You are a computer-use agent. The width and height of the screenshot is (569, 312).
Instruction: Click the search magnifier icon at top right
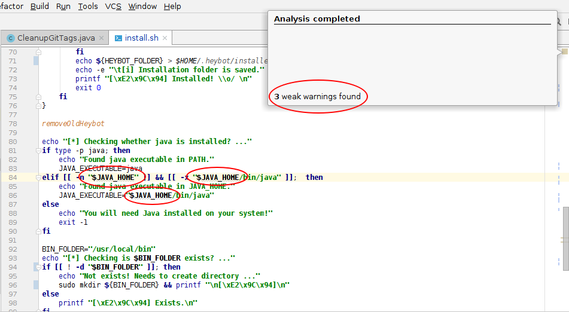tap(558, 22)
